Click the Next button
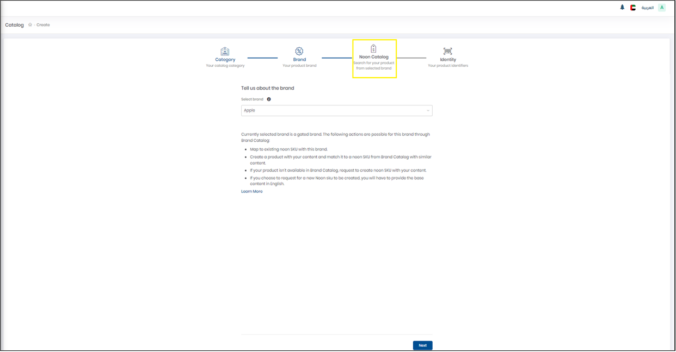 (x=423, y=345)
